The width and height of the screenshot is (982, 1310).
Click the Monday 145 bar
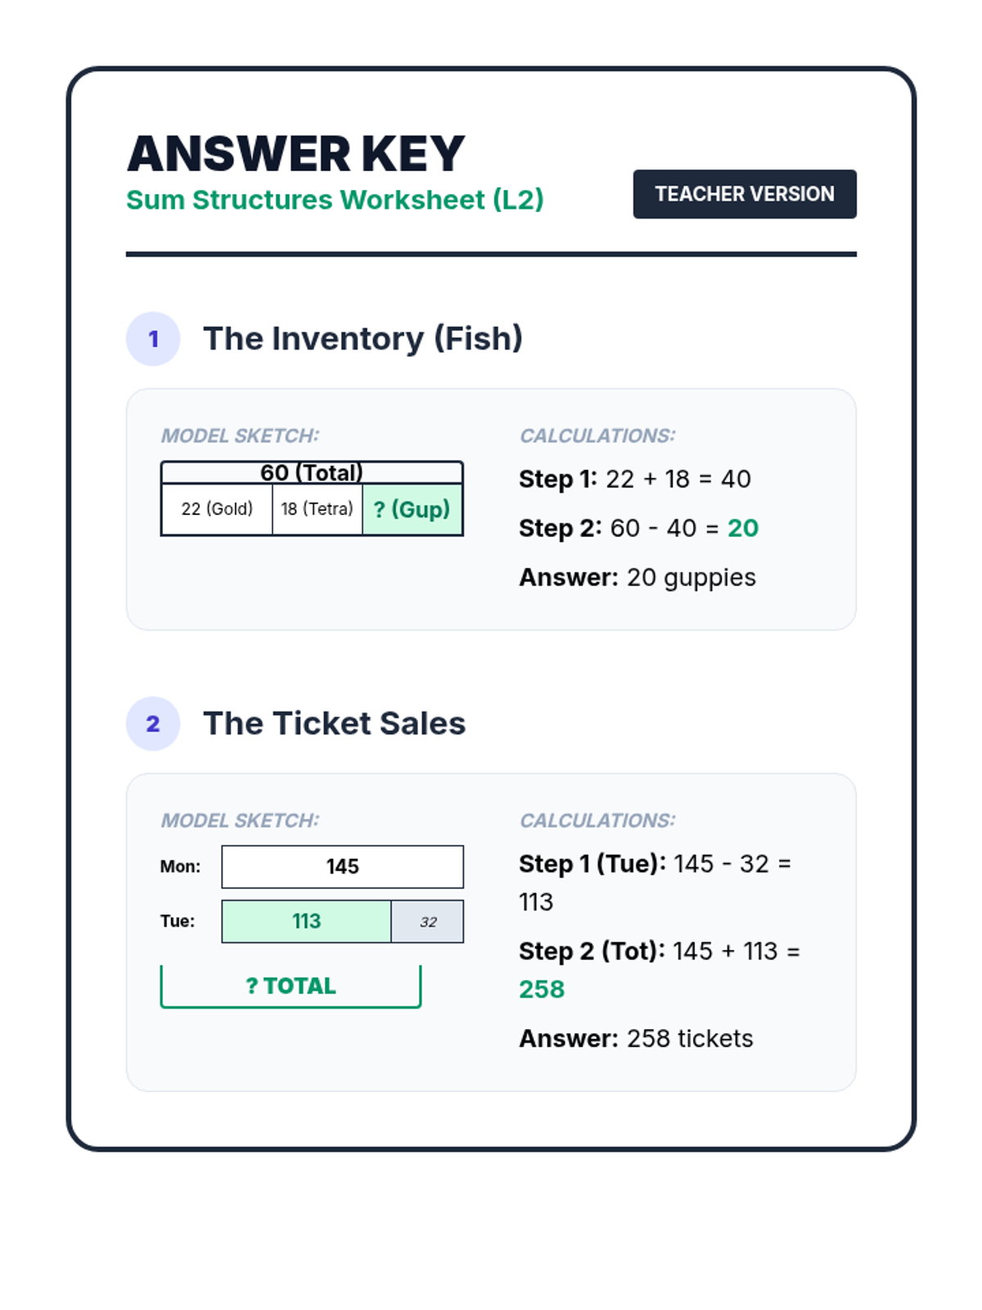point(342,866)
